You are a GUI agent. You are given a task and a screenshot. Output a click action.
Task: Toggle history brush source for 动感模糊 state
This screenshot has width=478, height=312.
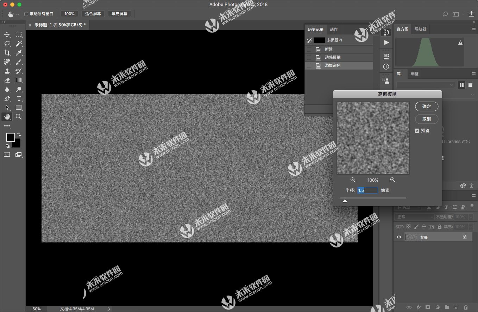(x=309, y=58)
